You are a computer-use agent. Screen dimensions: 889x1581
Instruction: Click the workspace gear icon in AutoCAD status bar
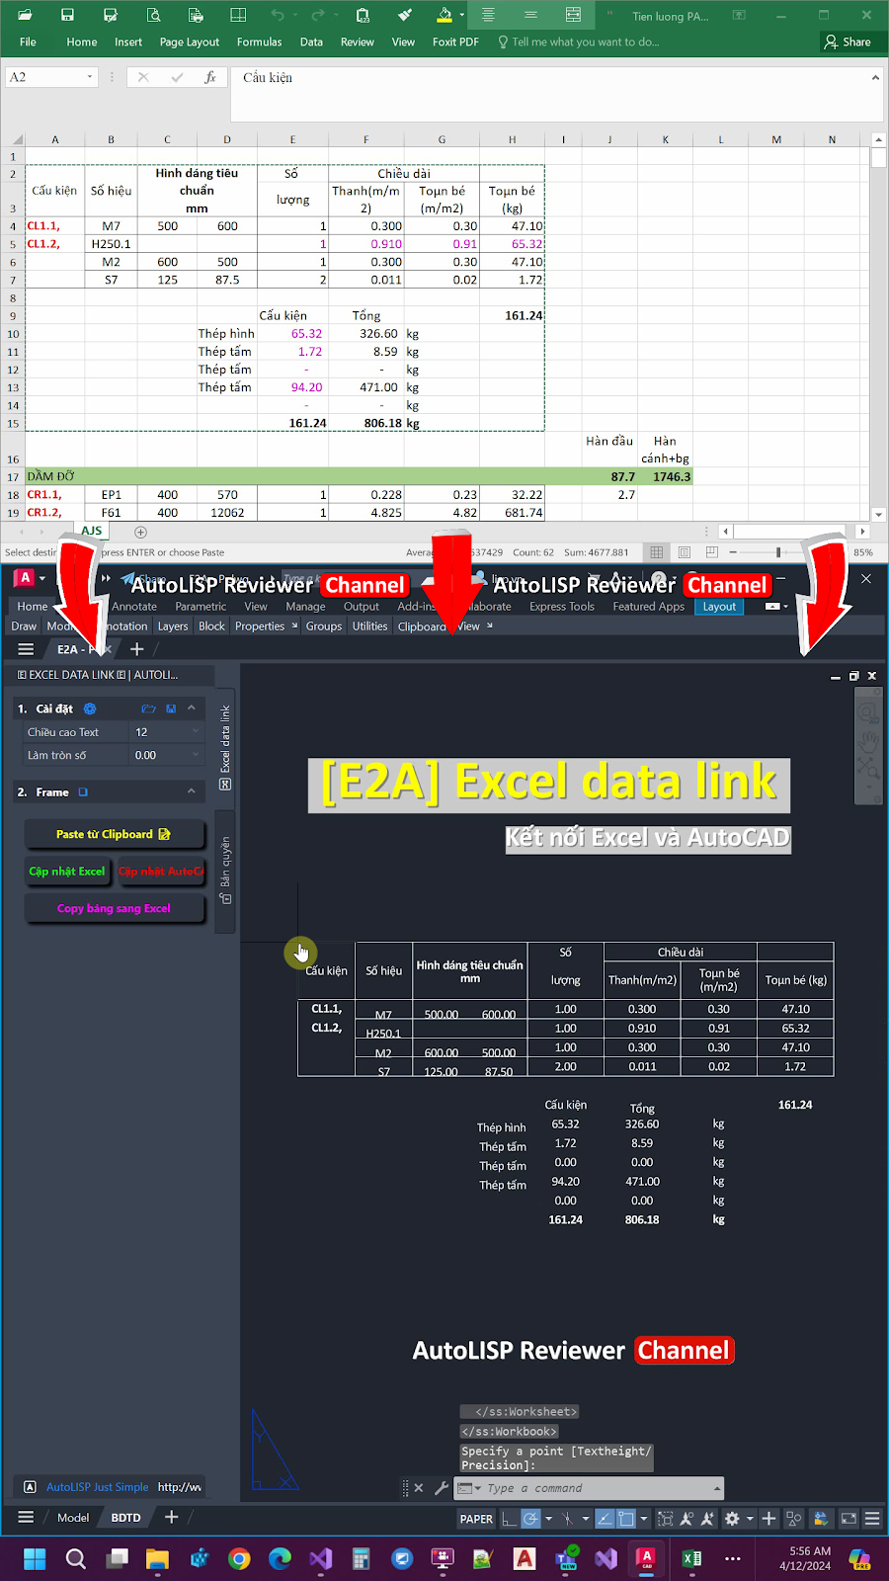[732, 1519]
